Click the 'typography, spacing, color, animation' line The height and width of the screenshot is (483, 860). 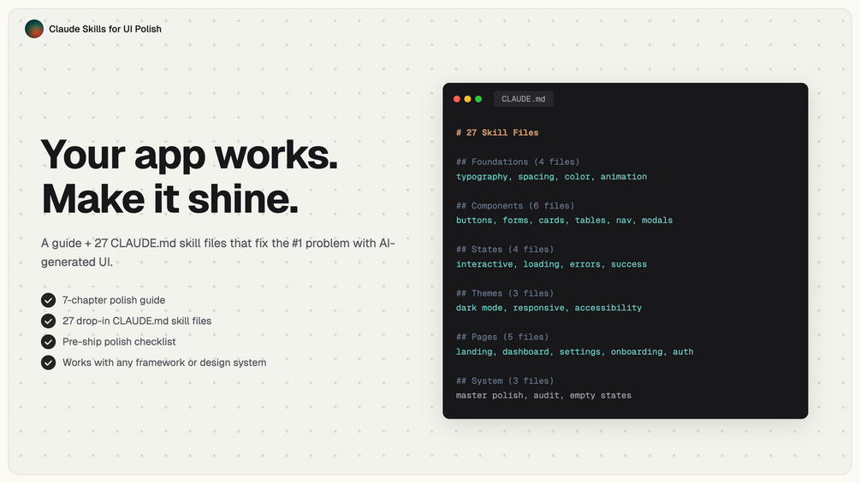click(x=551, y=176)
